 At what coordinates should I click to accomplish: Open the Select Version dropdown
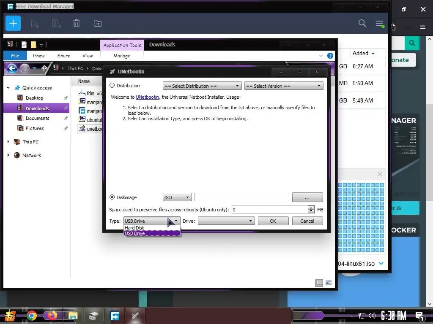point(284,86)
